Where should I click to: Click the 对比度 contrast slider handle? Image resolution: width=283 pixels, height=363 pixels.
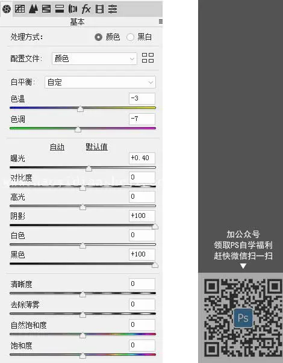82,187
